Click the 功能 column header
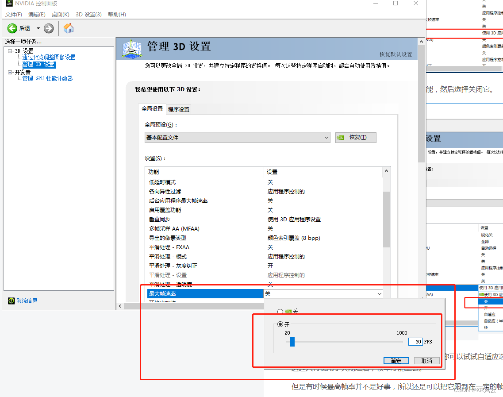 205,172
